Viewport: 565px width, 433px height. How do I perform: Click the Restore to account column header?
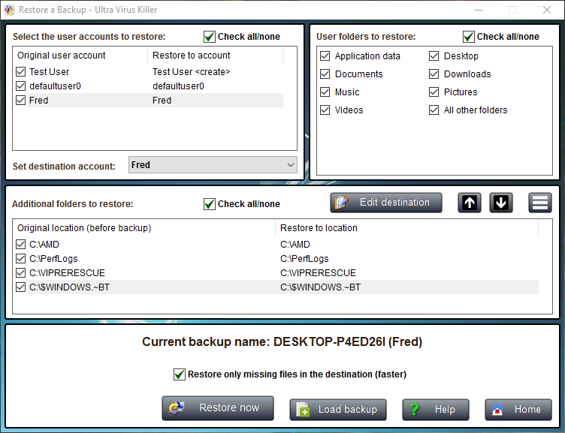click(x=215, y=56)
